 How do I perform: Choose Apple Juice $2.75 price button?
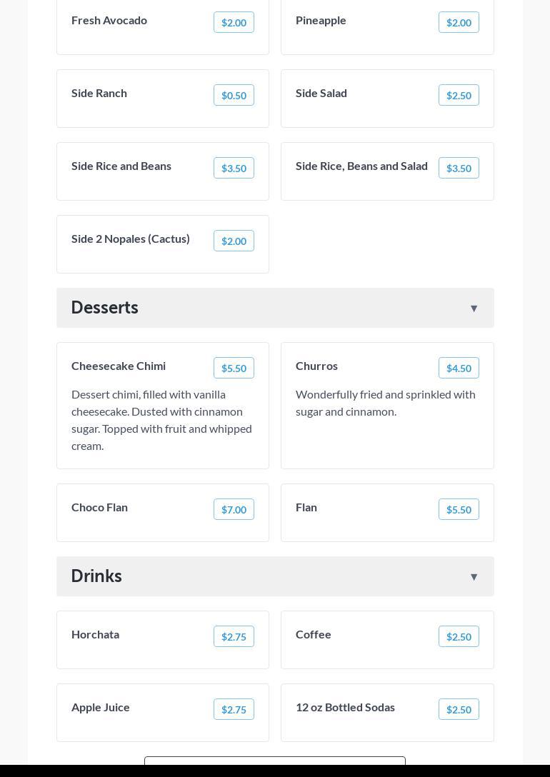pos(234,710)
